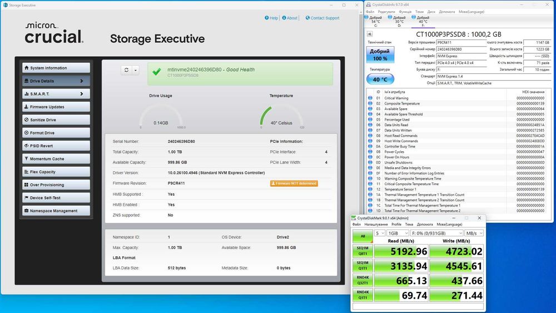Click the Firmware NOT determined badge
The width and height of the screenshot is (556, 313).
[x=294, y=183]
